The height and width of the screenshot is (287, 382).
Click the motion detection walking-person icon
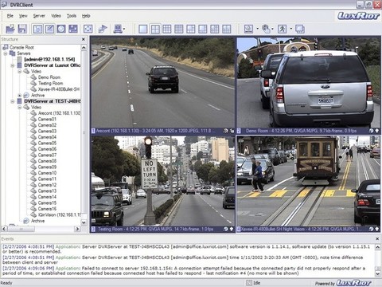coord(283,29)
